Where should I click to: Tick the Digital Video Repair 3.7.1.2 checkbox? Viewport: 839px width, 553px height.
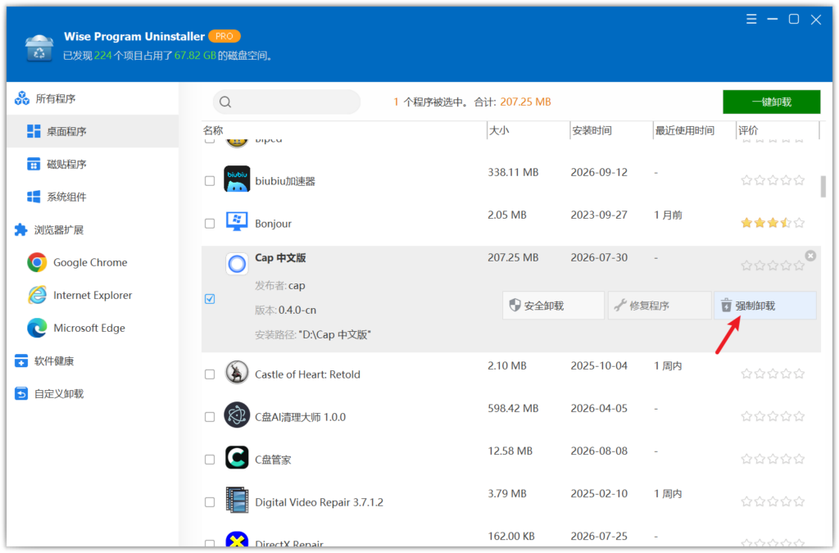click(x=210, y=502)
